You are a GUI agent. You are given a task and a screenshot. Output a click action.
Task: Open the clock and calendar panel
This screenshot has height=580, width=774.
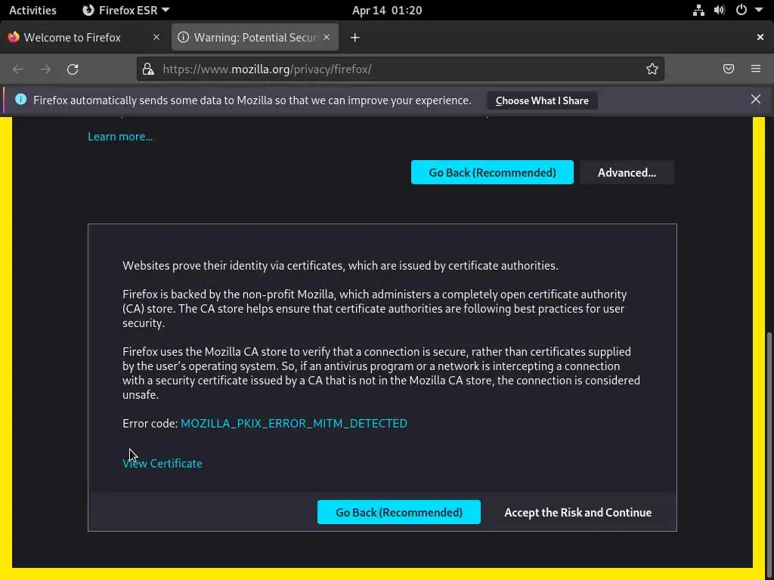[387, 10]
